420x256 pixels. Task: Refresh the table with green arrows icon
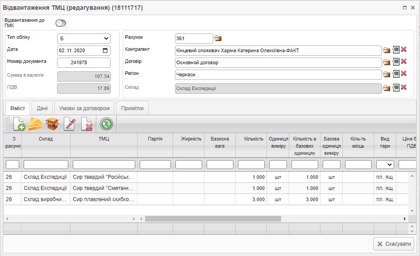pyautogui.click(x=106, y=124)
